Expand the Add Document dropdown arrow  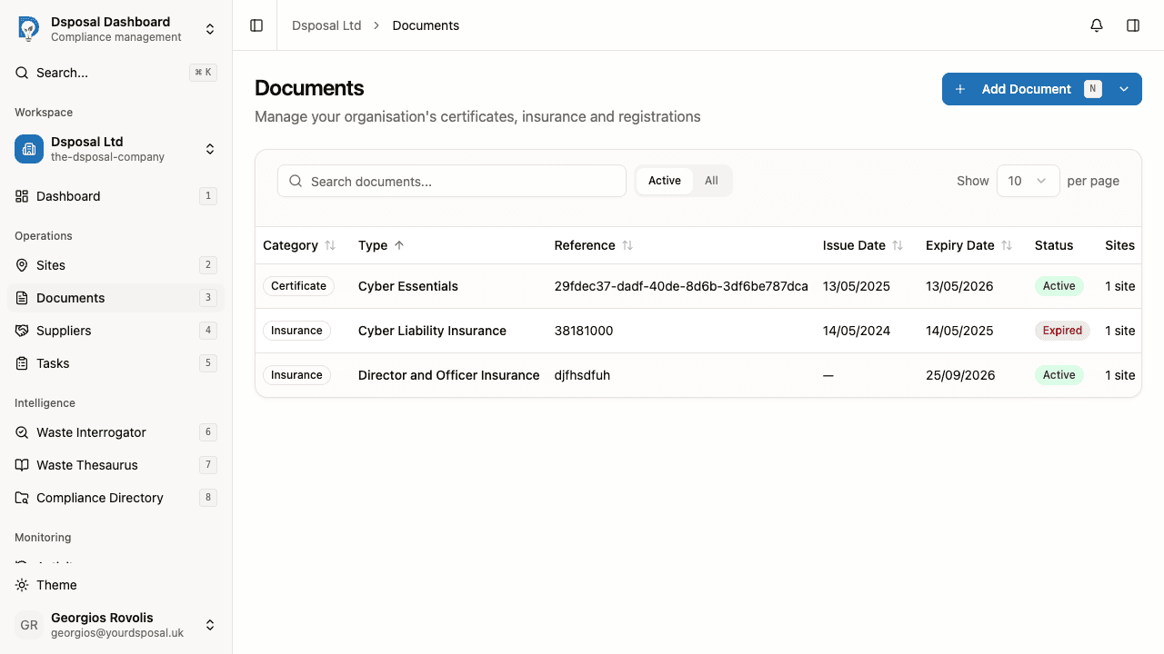[1124, 89]
